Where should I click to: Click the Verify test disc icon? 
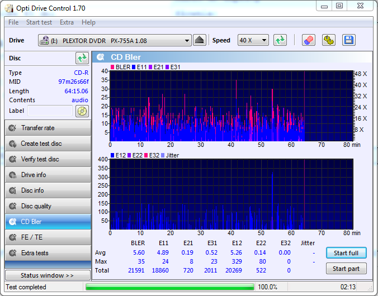[12, 159]
